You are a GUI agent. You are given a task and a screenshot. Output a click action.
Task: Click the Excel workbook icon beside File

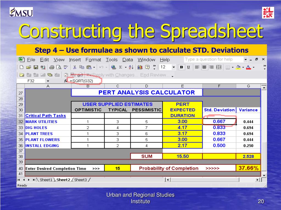tap(21, 59)
